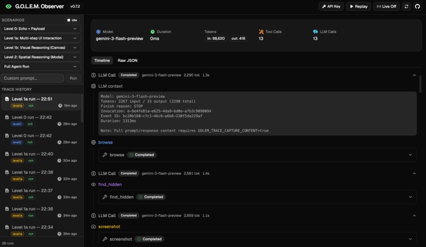Expand Level 1a: Multi-step UI Interaction scenario
The width and height of the screenshot is (426, 247).
point(41,39)
